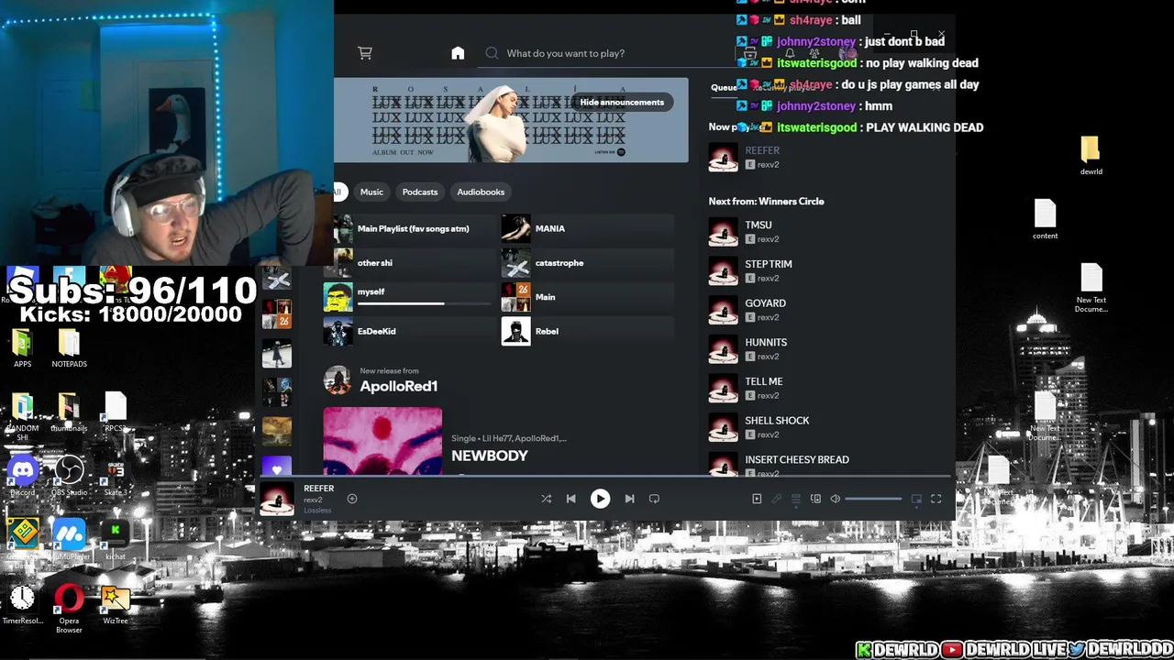Toggle the repeat button in the player bar
Viewport: 1174px width, 660px height.
654,499
